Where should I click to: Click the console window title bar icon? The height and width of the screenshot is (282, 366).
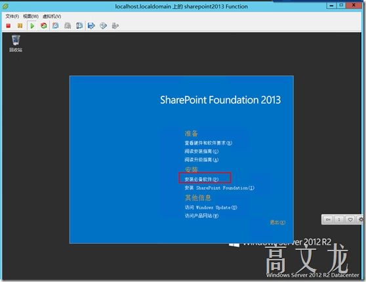click(x=5, y=7)
